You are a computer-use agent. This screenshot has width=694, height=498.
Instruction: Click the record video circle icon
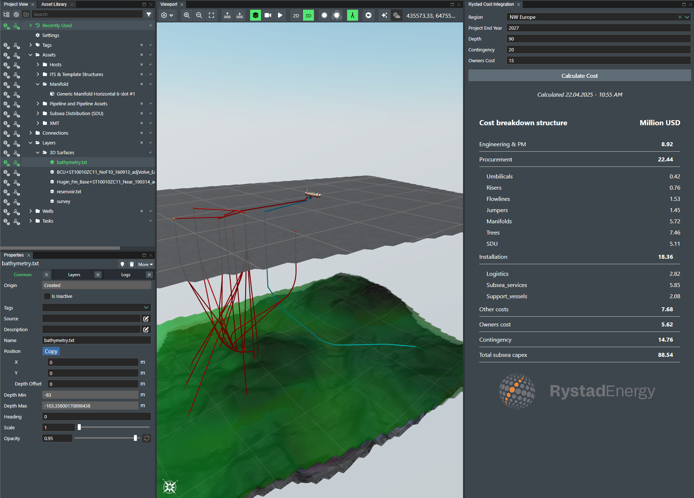(x=369, y=15)
